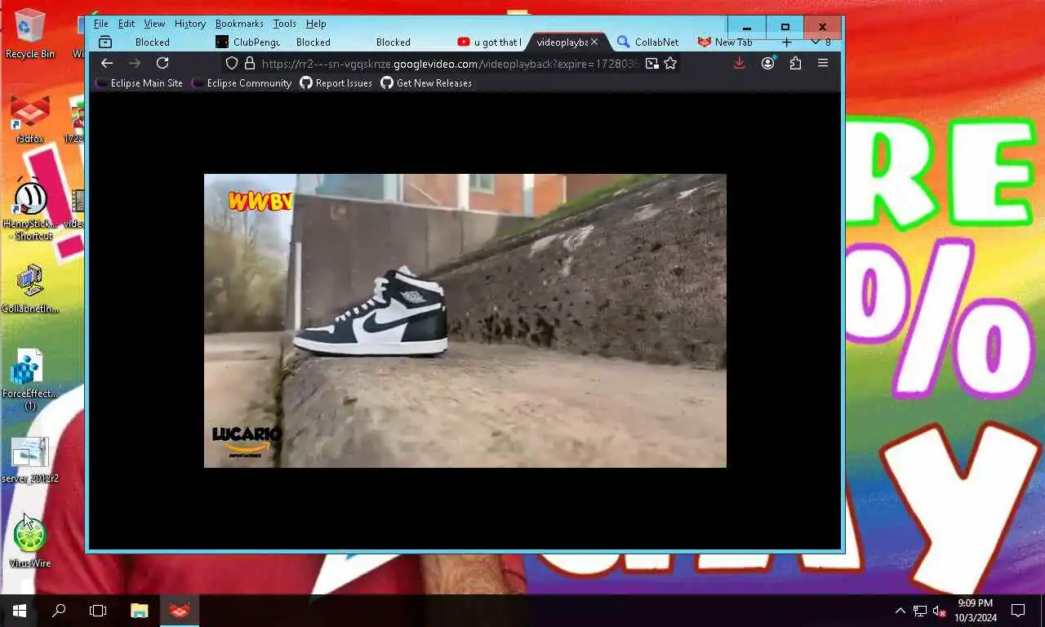Click the googlevideo URL address field
Image resolution: width=1045 pixels, height=627 pixels.
click(x=450, y=63)
